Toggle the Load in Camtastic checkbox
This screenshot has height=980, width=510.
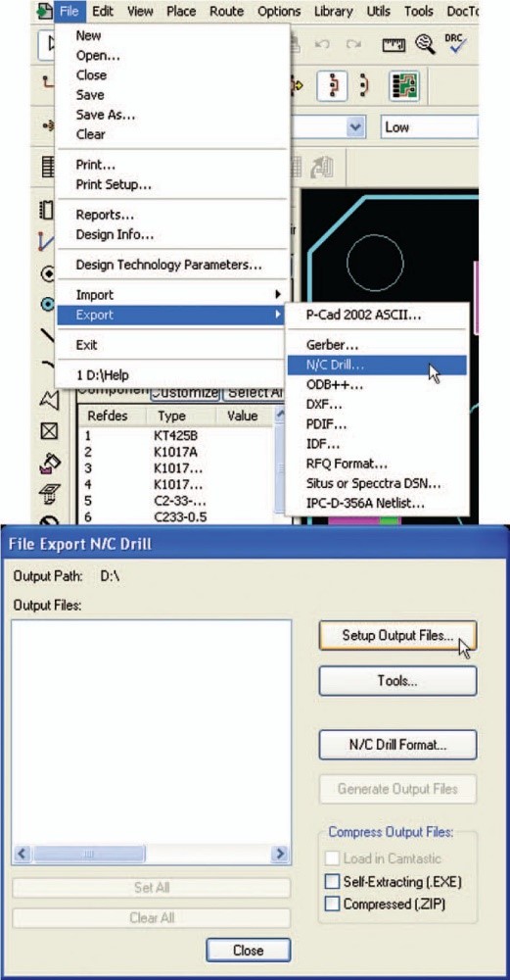pos(333,858)
